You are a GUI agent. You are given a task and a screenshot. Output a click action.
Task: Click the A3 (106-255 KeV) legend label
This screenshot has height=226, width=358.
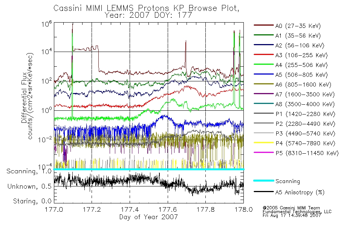301,55
